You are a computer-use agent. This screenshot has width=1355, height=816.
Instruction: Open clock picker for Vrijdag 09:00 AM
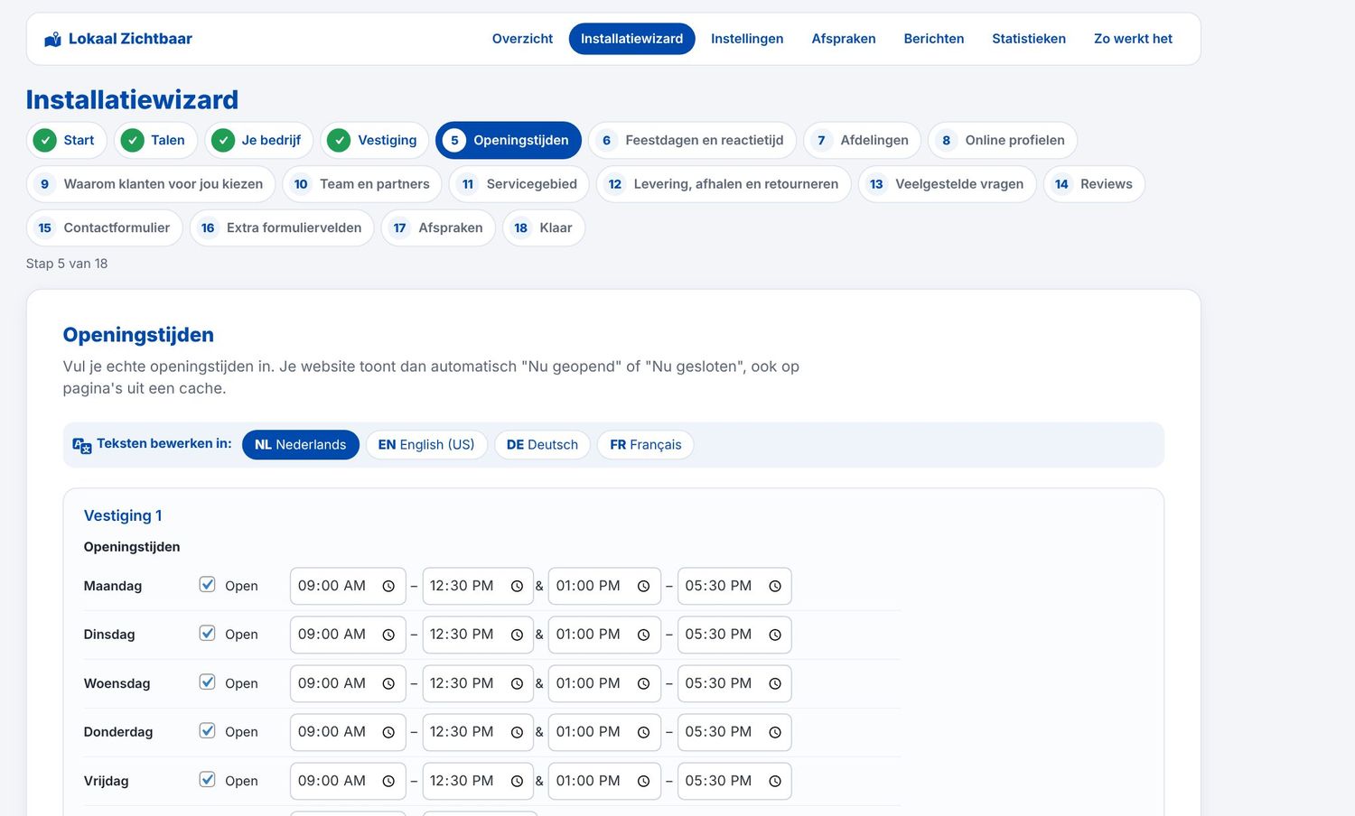click(388, 781)
